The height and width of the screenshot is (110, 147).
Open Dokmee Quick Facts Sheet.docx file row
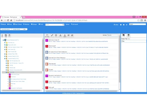[81, 58]
